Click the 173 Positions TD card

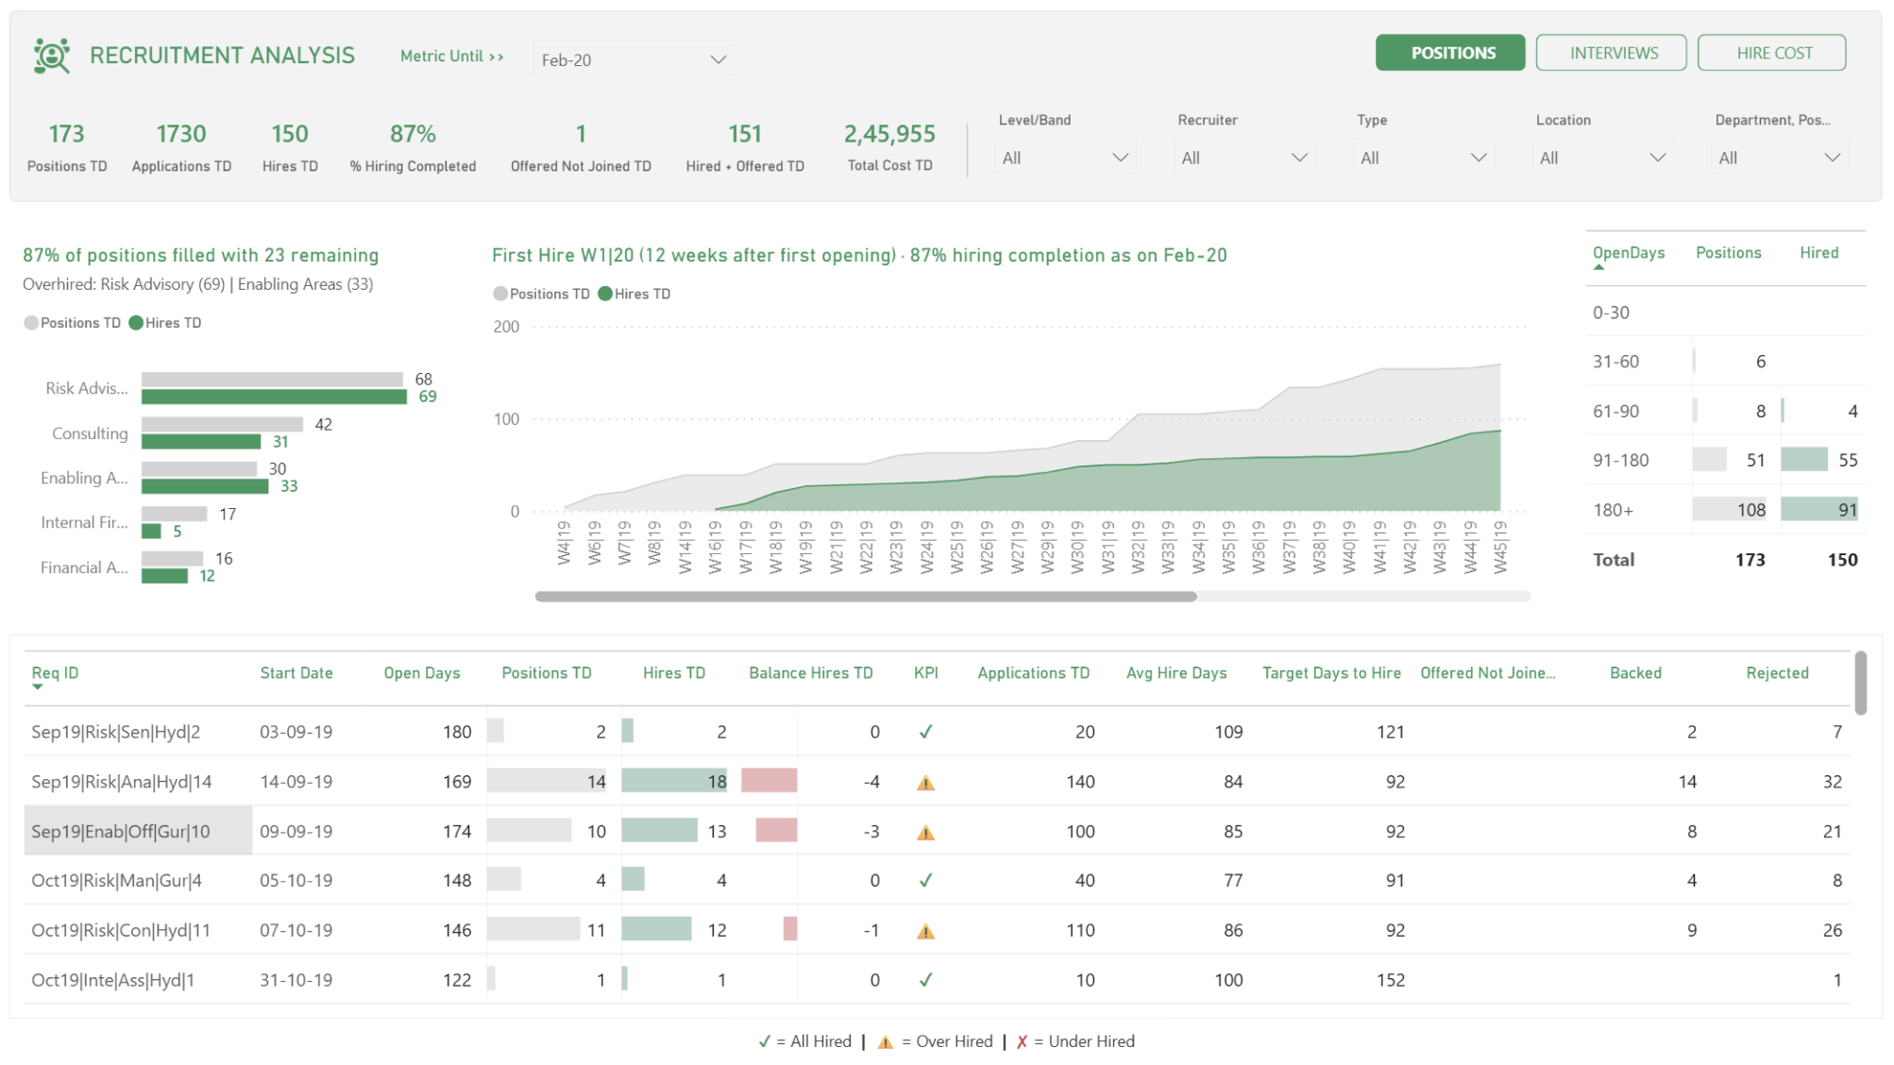point(67,146)
